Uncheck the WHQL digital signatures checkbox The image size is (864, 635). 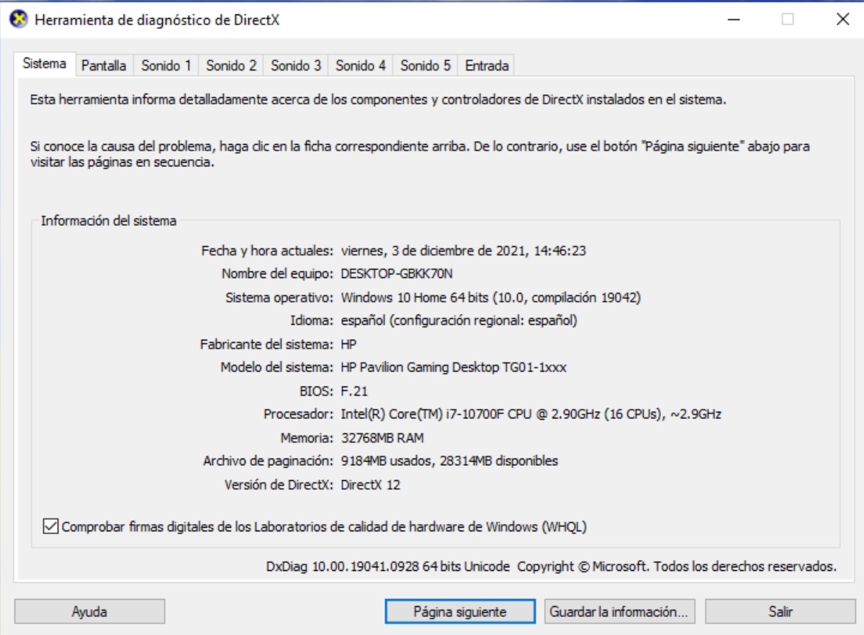(50, 526)
